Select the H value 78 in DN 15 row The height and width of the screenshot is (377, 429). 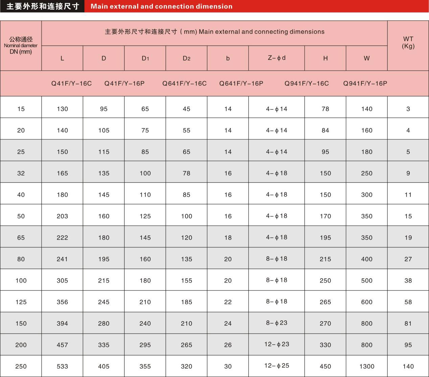coord(325,109)
